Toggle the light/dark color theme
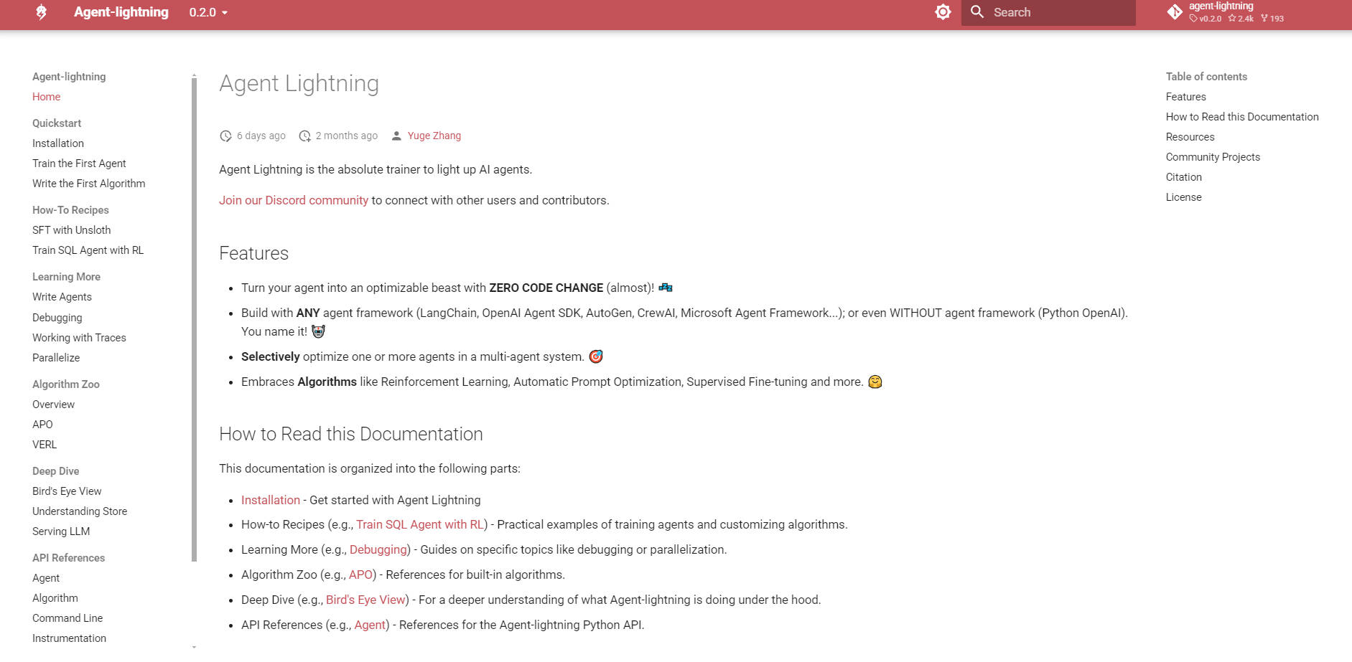1352x662 pixels. pyautogui.click(x=943, y=12)
